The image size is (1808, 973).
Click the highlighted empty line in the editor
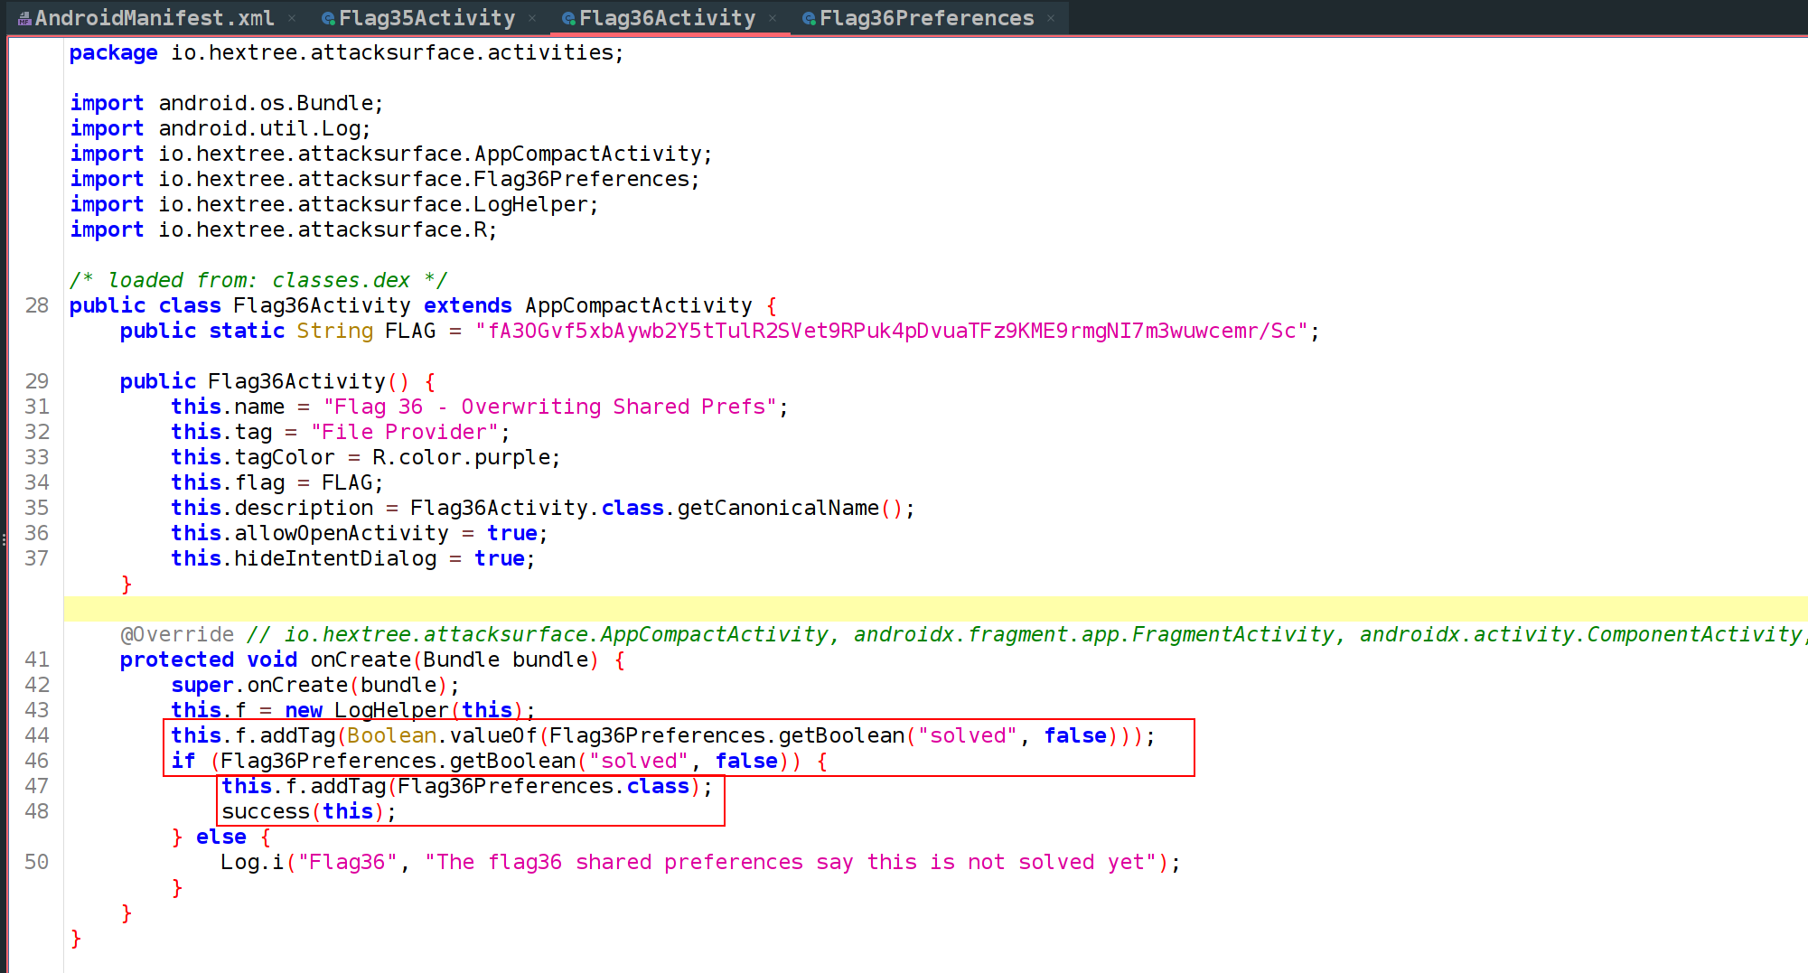935,609
